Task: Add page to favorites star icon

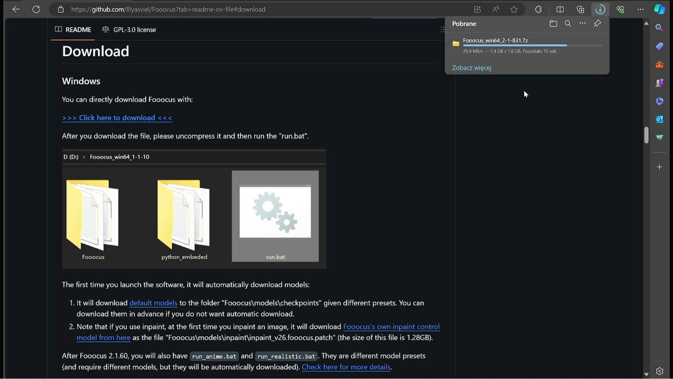Action: (514, 9)
